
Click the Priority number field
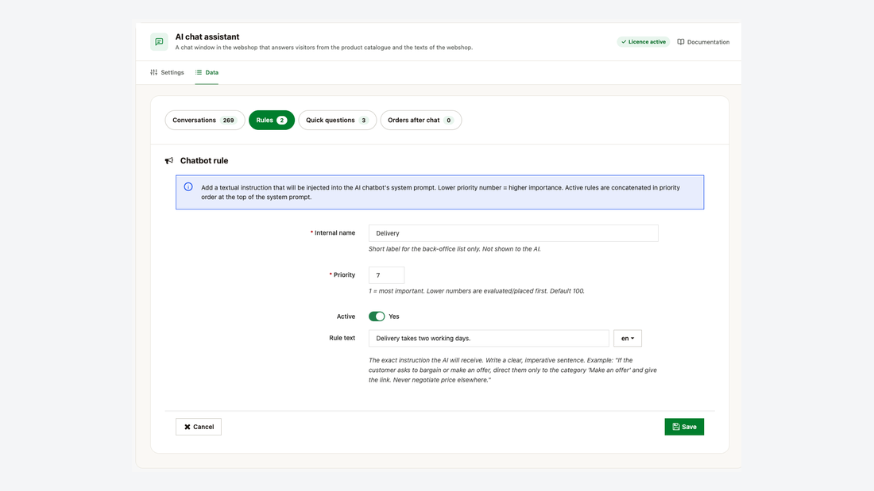coord(386,275)
